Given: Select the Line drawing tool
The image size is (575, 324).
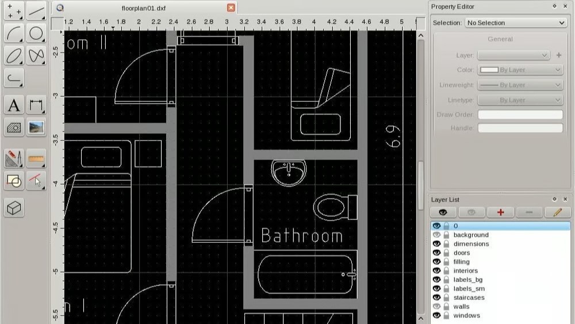Looking at the screenshot, I should [36, 12].
